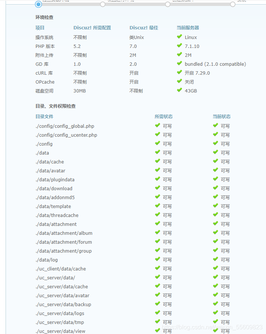Click the ./data directory entry
Screen dimensions: 266x334
coord(42,153)
